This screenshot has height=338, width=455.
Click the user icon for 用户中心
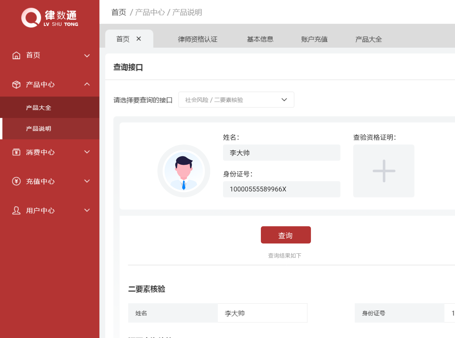(x=16, y=210)
